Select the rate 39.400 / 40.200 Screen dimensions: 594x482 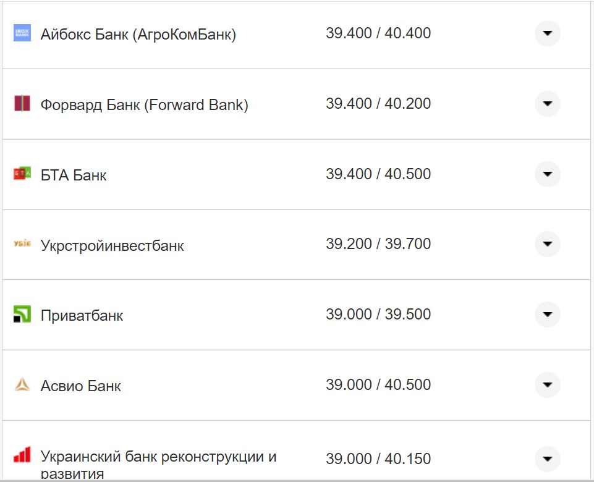(380, 104)
